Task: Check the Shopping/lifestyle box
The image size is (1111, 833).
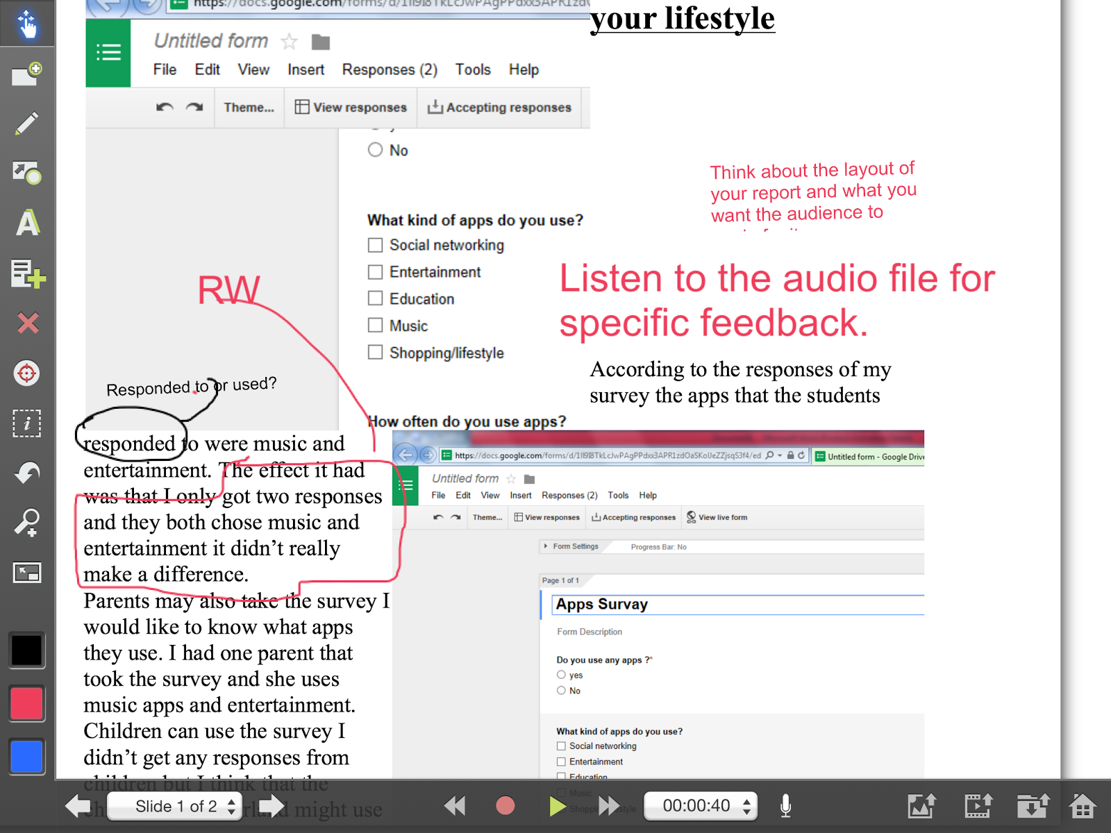Action: 375,353
